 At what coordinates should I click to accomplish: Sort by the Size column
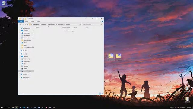[x=87, y=28]
